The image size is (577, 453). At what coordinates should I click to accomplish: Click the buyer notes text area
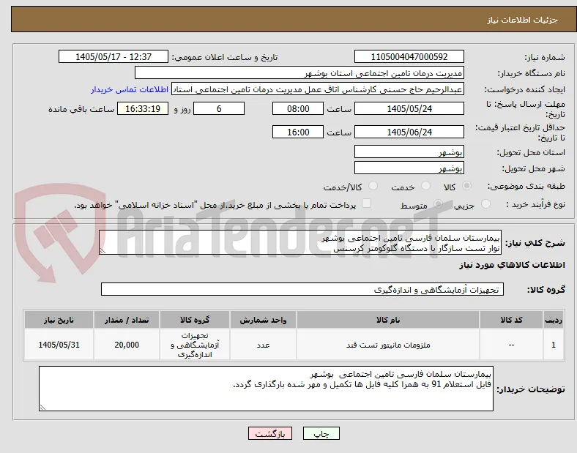266,389
